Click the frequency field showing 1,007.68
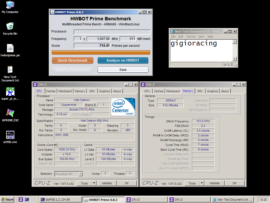The width and height of the screenshot is (270, 203). click(x=99, y=39)
